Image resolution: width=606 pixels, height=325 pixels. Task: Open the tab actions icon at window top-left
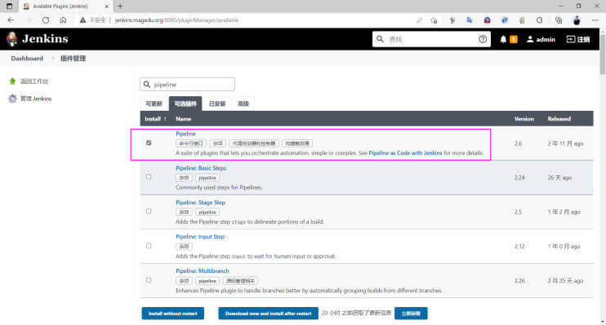[x=9, y=7]
